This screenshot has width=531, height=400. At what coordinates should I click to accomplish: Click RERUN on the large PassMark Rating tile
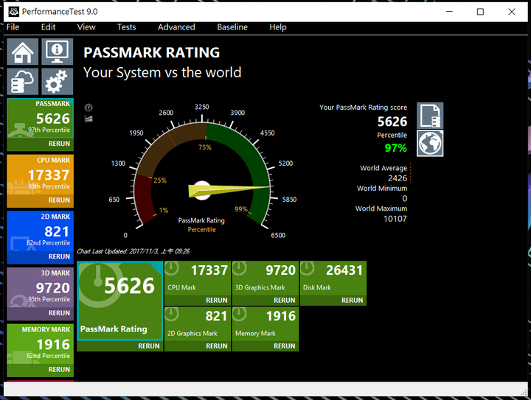(148, 346)
